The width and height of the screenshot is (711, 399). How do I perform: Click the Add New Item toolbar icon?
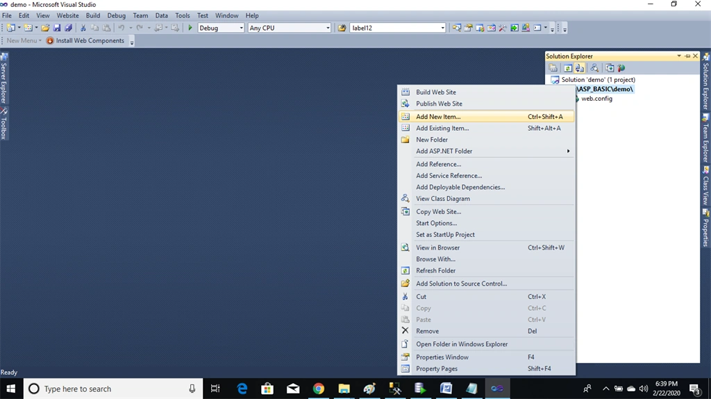(28, 28)
